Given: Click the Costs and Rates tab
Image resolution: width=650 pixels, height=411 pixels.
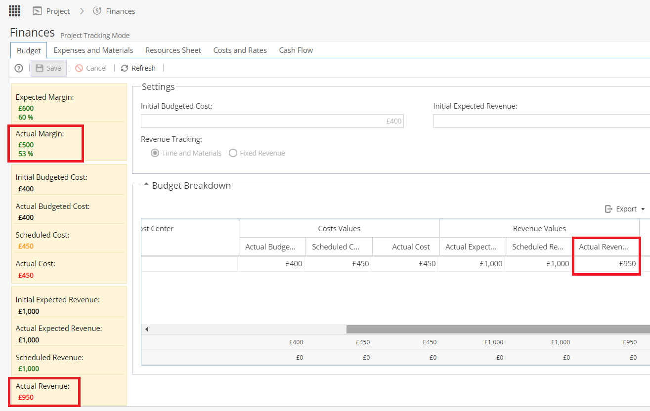Looking at the screenshot, I should point(240,50).
